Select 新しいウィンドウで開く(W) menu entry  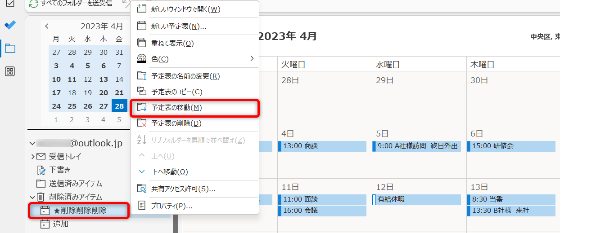point(185,9)
